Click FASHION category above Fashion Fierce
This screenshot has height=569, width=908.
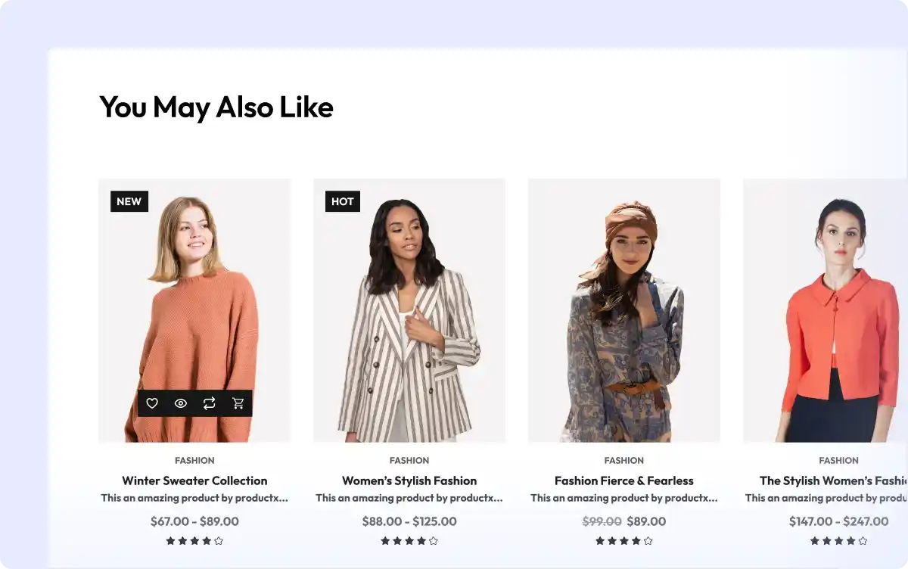(x=624, y=460)
